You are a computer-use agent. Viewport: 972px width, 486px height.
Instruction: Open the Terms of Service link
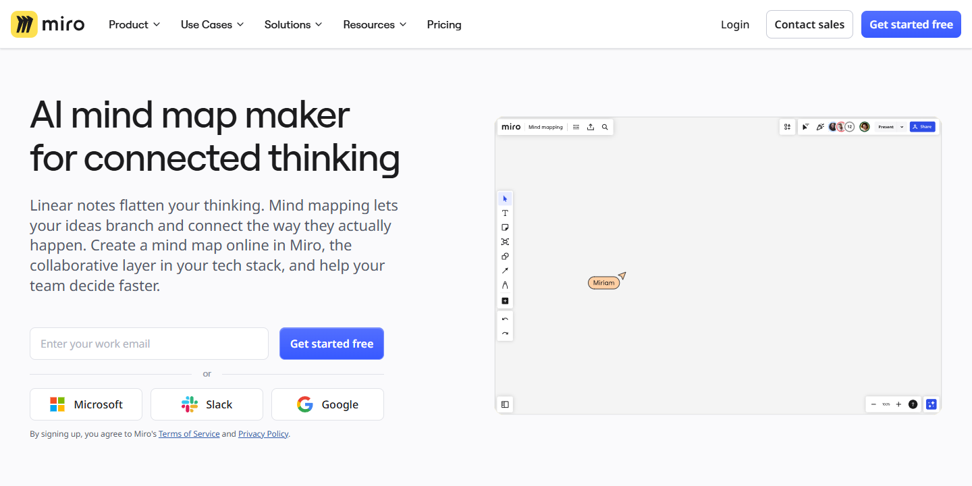point(189,434)
